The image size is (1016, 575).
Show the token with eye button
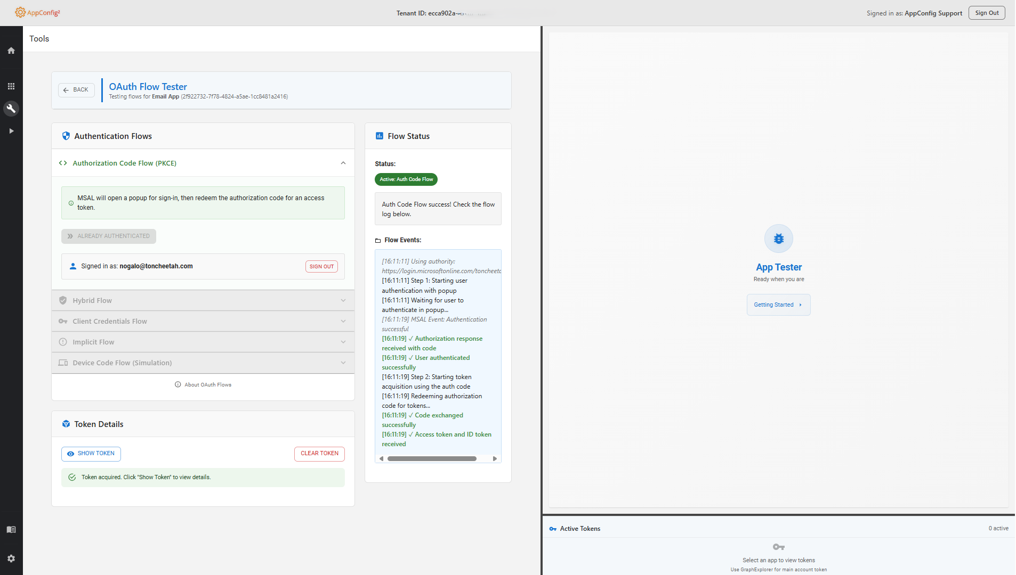pos(91,454)
